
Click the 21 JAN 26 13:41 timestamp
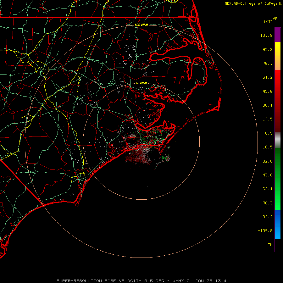click(x=208, y=281)
